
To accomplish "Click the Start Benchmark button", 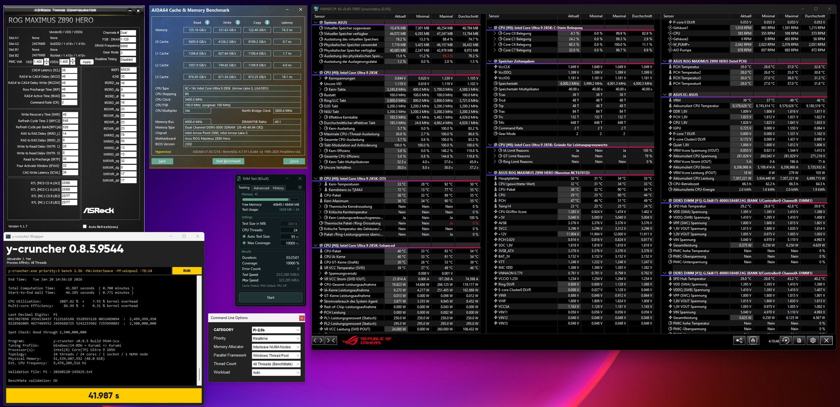I will 228,161.
